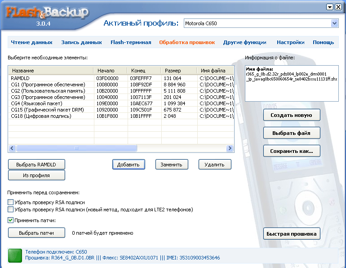
Task: Click the 'Выбрать RAMDLD' button
Action: 36,165
